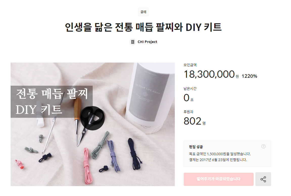Play the project video
This screenshot has height=196, width=291.
(x=92, y=118)
